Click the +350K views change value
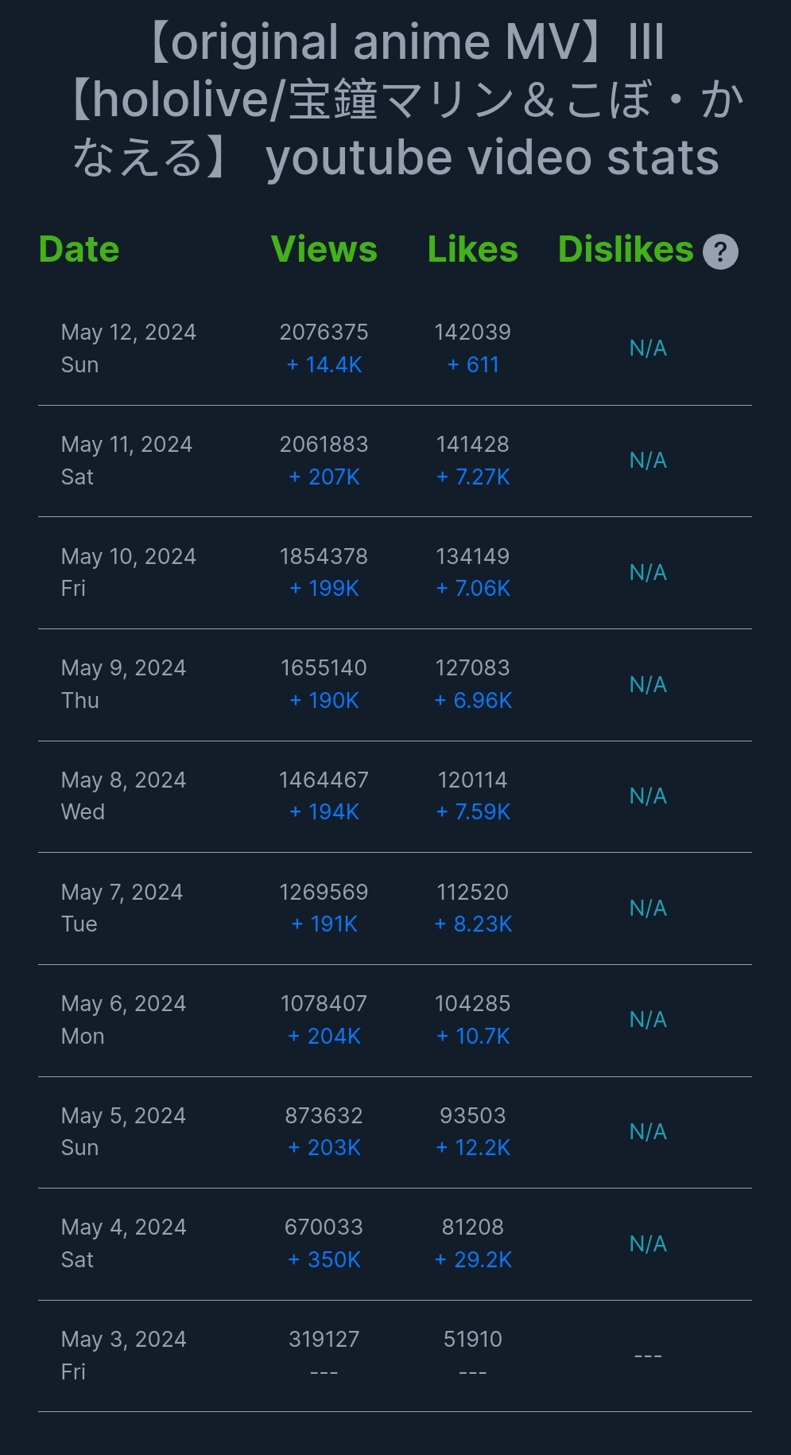This screenshot has width=791, height=1455. point(324,1260)
